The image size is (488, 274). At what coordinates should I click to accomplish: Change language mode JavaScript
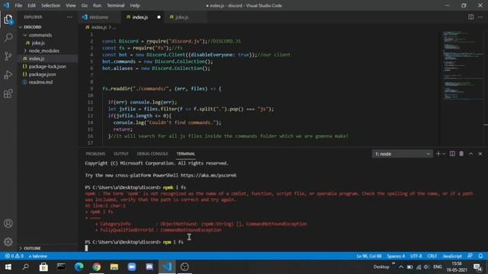[452, 256]
